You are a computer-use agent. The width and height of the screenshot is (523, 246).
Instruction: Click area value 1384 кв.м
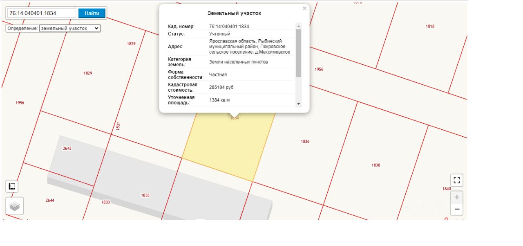(219, 100)
